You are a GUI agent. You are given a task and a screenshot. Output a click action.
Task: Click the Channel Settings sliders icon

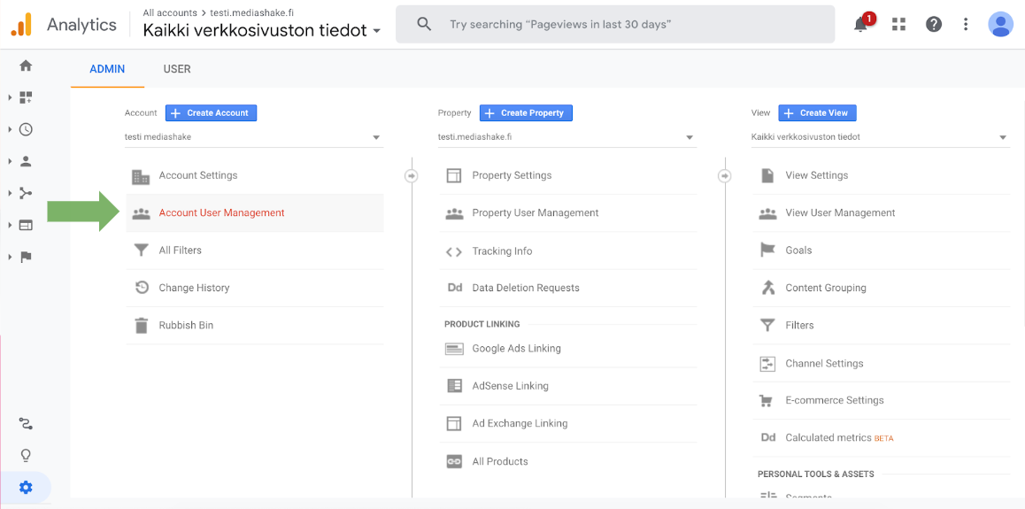[x=767, y=363]
